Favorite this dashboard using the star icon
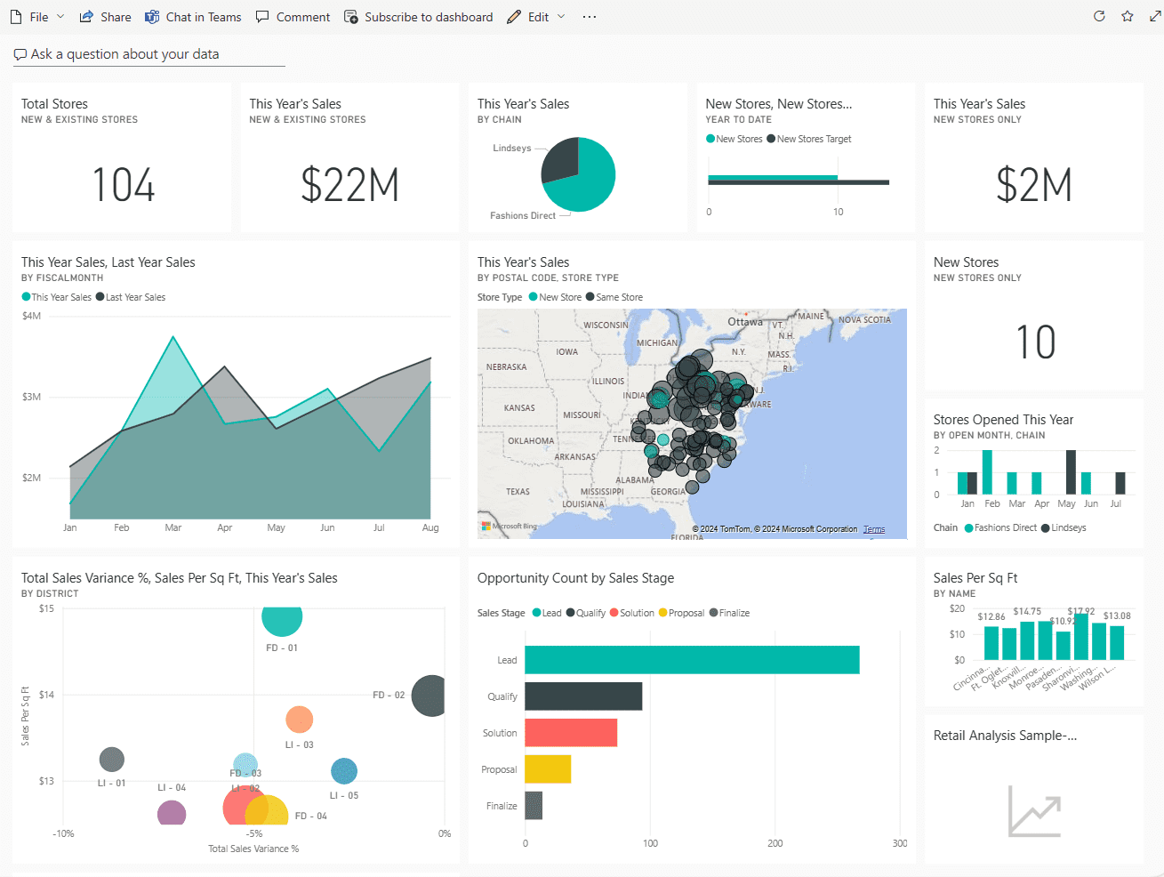Screen dimensions: 1164x877 (x=1127, y=16)
